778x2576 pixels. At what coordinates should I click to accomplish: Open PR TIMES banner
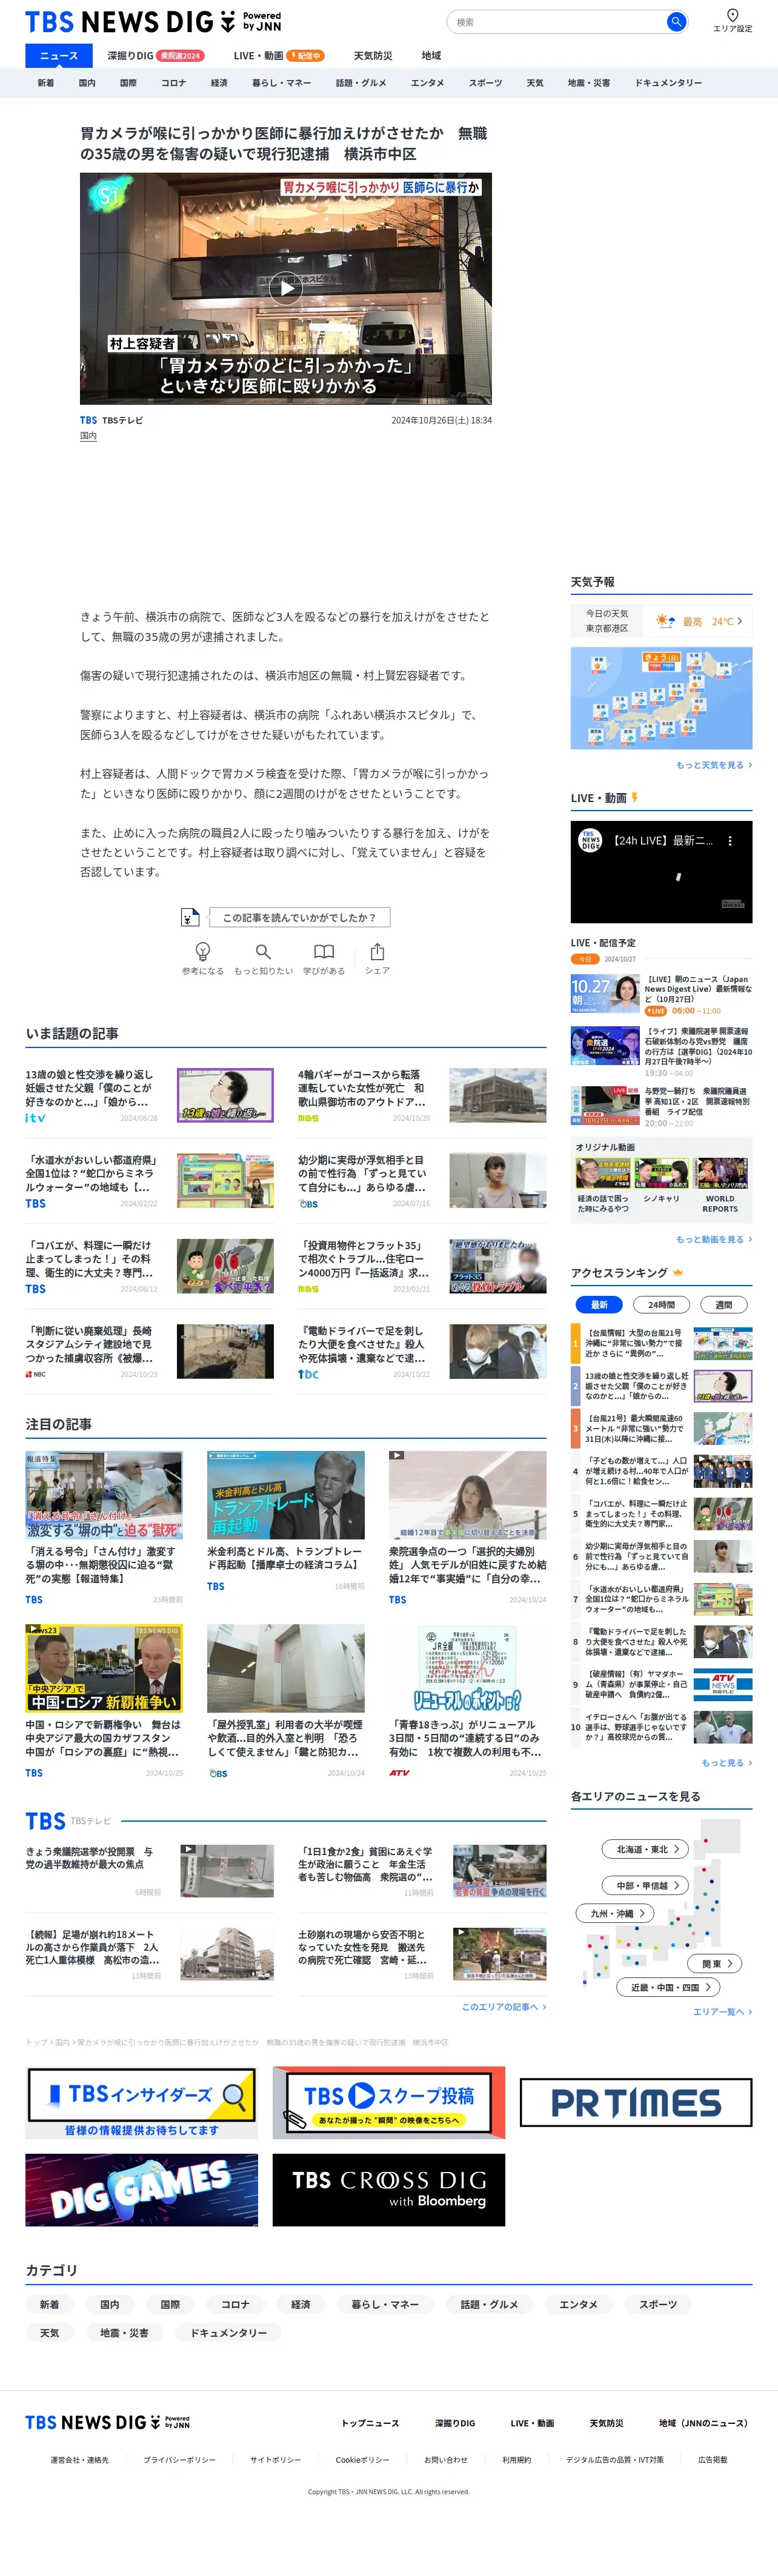click(636, 2103)
